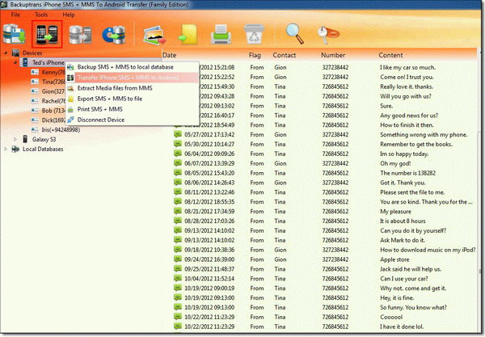Click the Devices root icon
485x337 pixels.
[x=15, y=53]
